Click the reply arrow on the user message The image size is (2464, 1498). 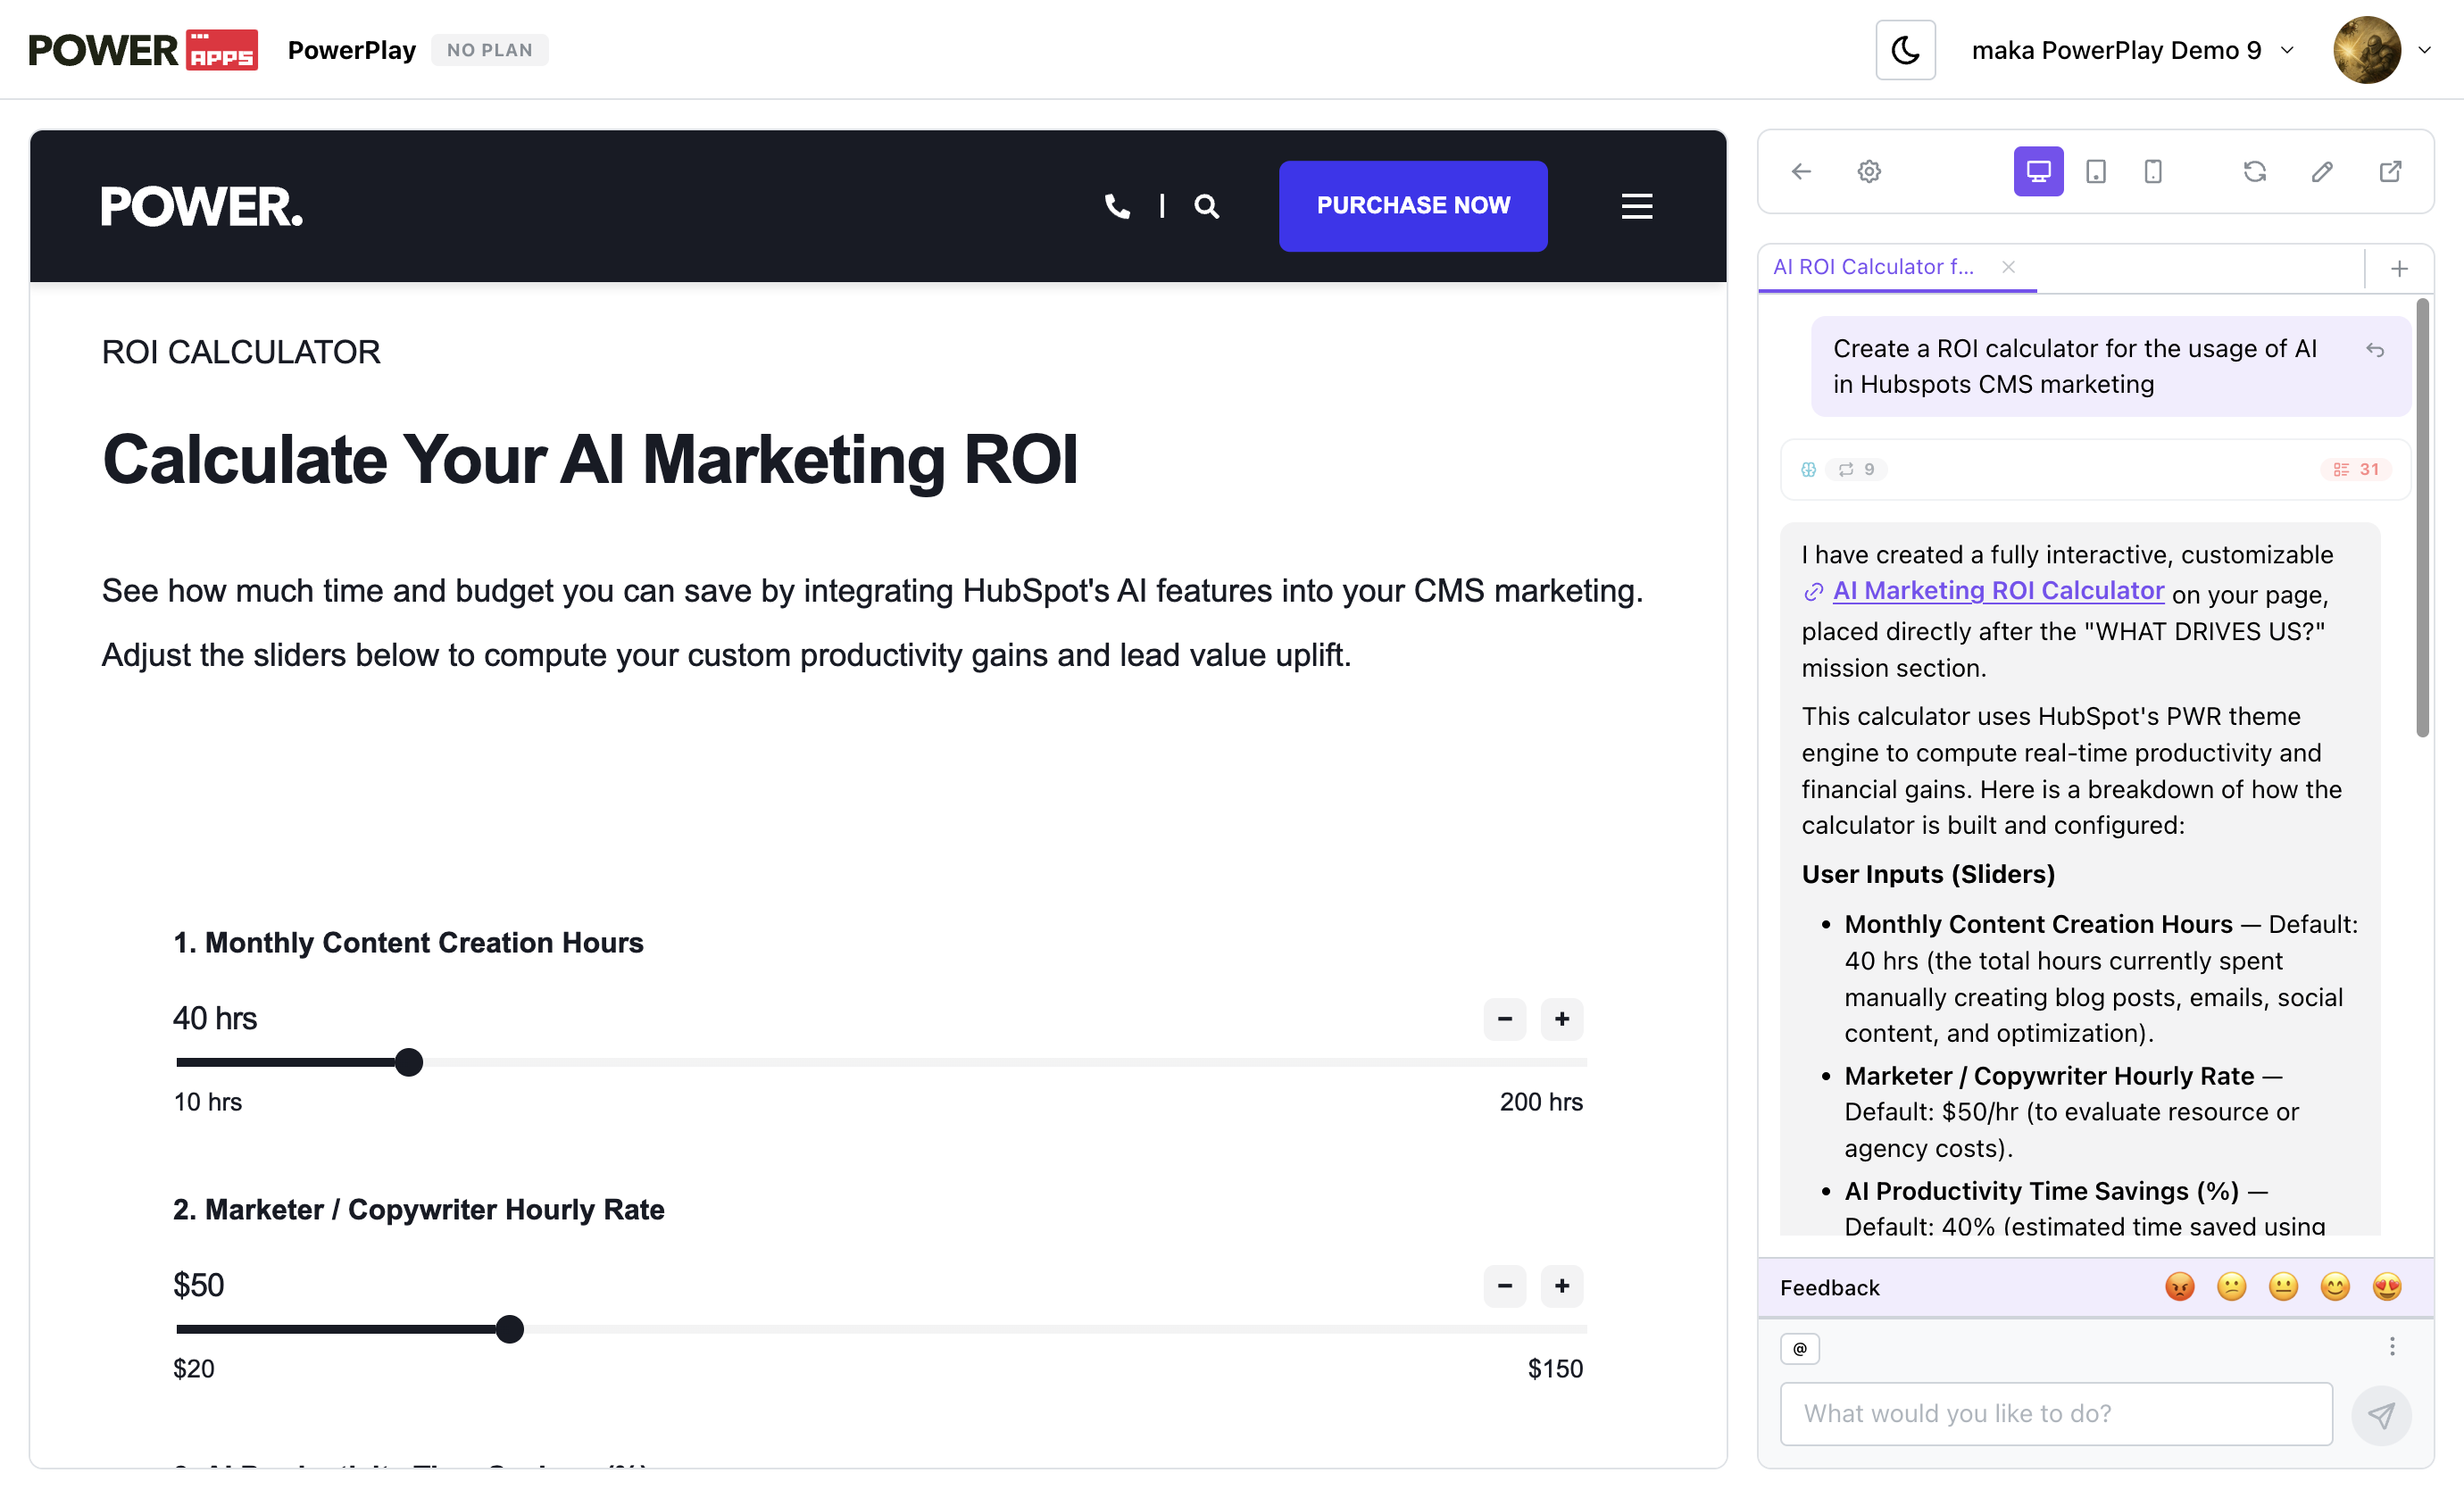pos(2375,349)
